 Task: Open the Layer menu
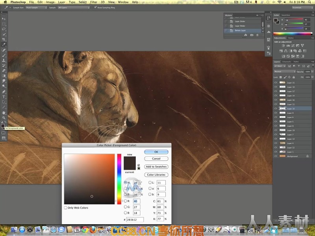61,2
